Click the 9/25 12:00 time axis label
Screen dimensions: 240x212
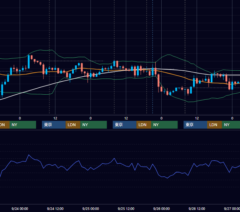(x=126, y=208)
